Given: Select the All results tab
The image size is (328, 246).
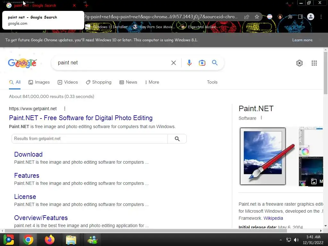Looking at the screenshot, I should [15, 82].
